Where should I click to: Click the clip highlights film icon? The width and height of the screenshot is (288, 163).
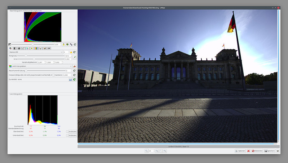(67, 44)
